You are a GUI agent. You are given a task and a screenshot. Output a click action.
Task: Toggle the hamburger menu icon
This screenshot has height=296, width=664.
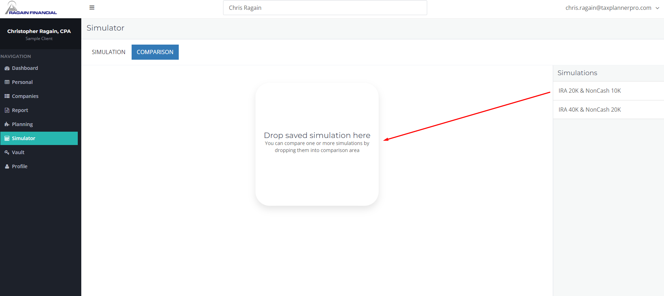[92, 8]
